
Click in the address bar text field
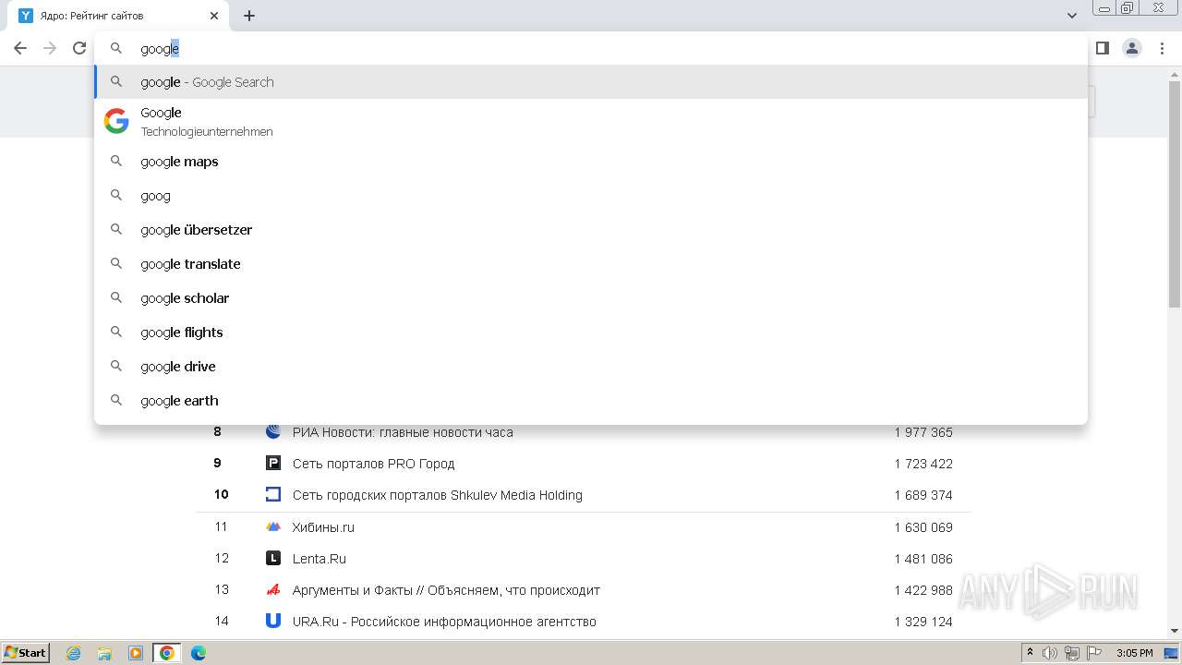pos(591,49)
